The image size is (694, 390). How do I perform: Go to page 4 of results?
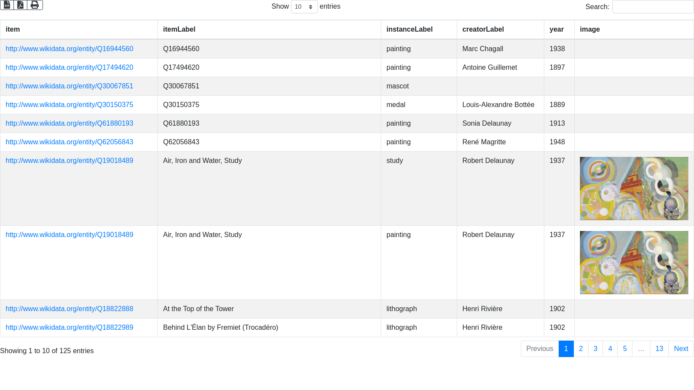coord(610,349)
